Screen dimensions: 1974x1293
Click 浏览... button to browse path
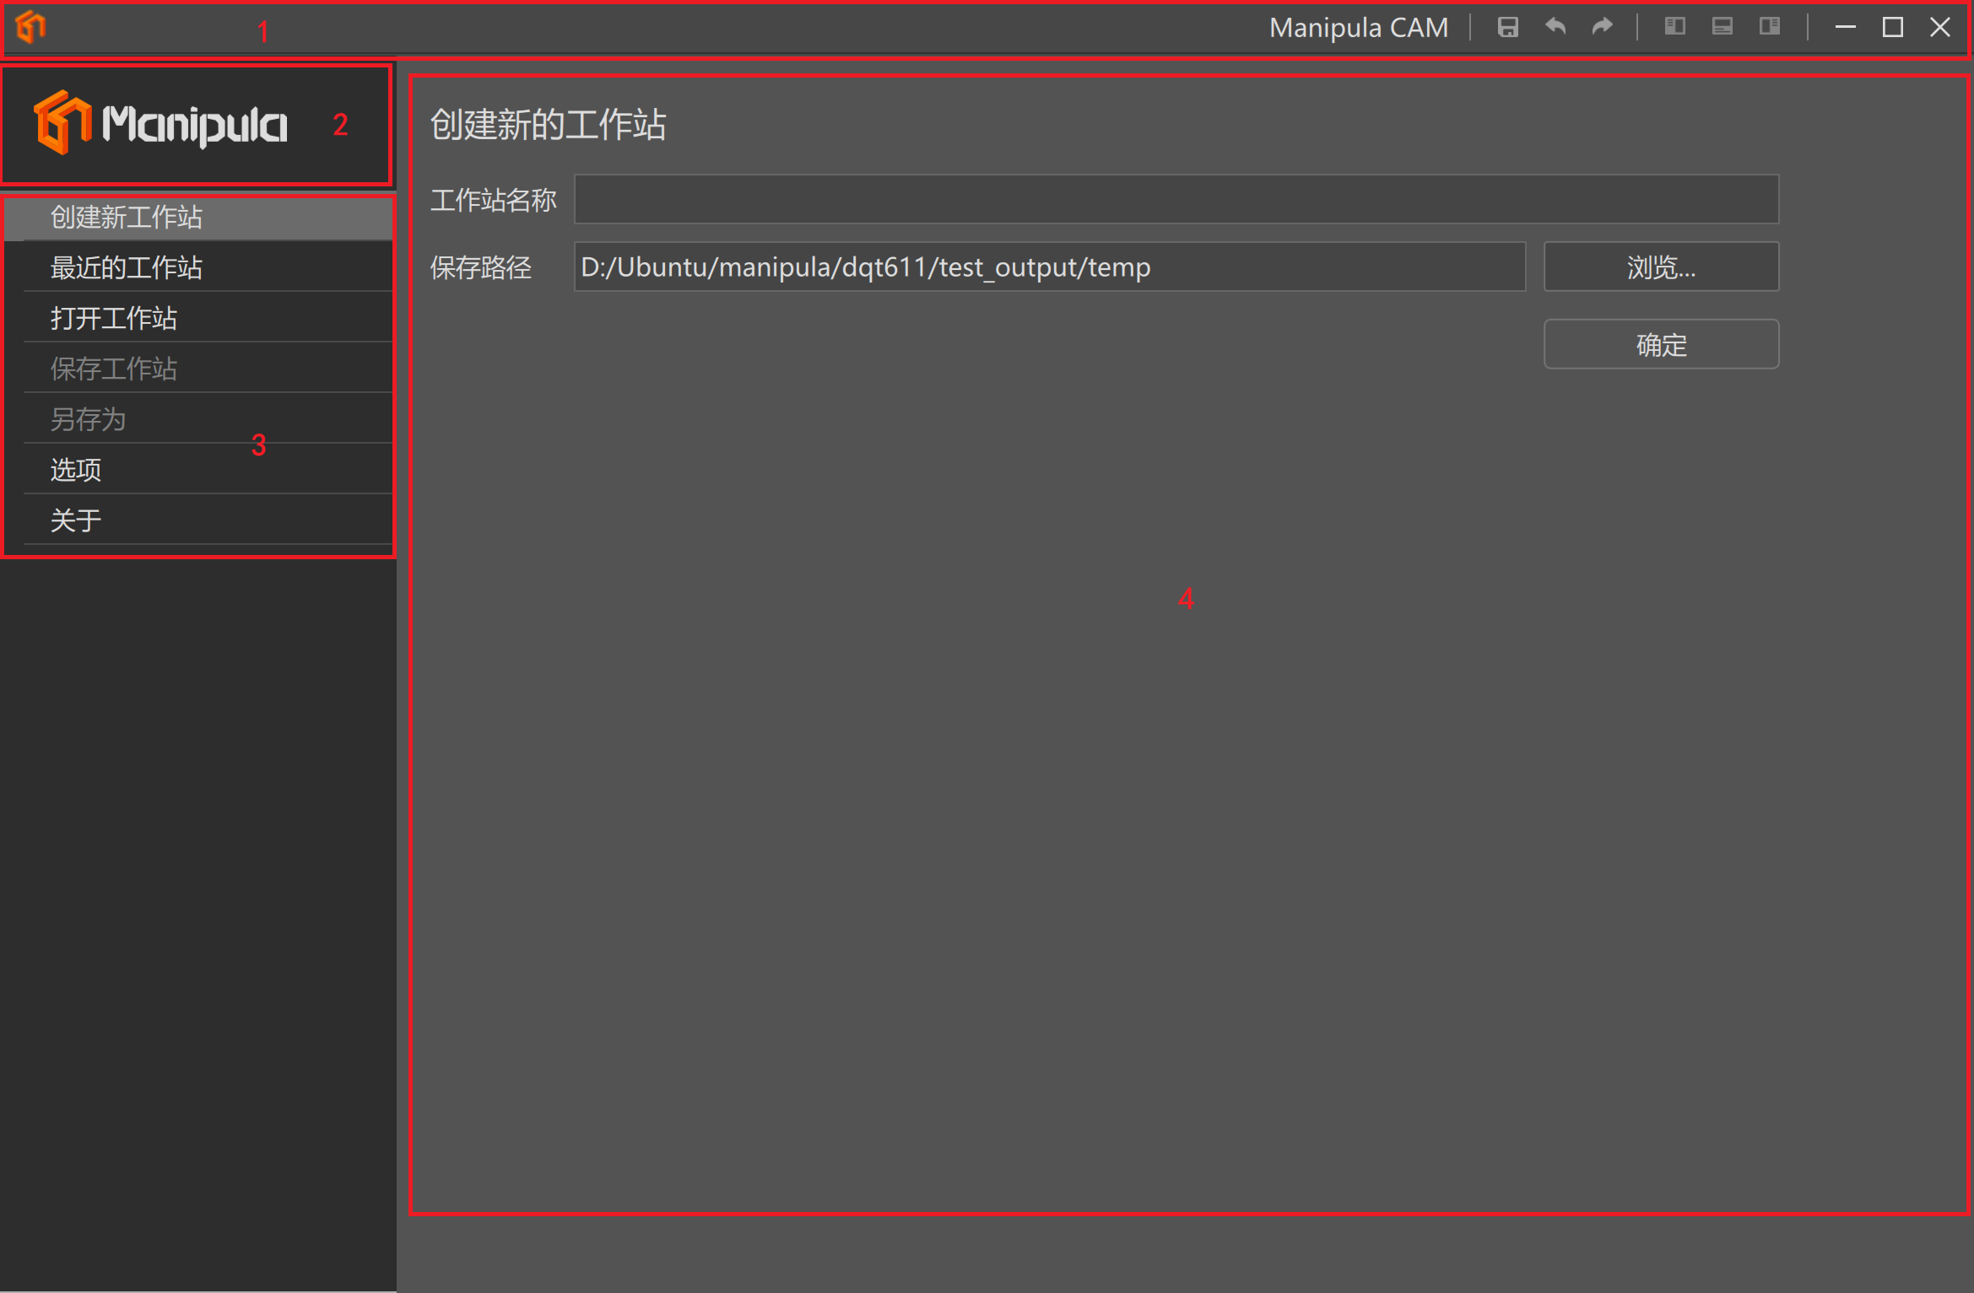point(1661,267)
